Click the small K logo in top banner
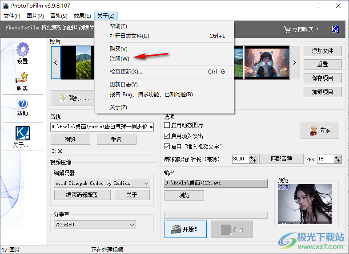Viewport: 349px width, 254px height. tap(335, 29)
